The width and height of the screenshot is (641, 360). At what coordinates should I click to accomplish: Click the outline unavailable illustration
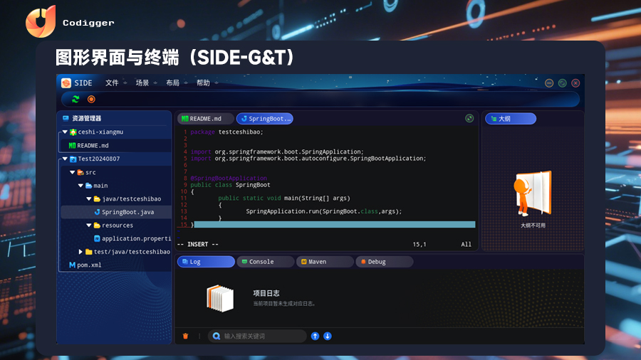tap(533, 194)
